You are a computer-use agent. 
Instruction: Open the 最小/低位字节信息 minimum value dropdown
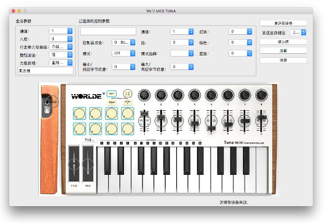(x=123, y=67)
